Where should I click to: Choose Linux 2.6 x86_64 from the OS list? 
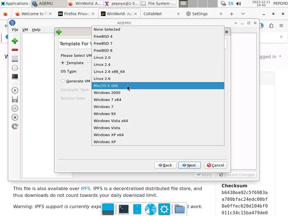point(158,71)
